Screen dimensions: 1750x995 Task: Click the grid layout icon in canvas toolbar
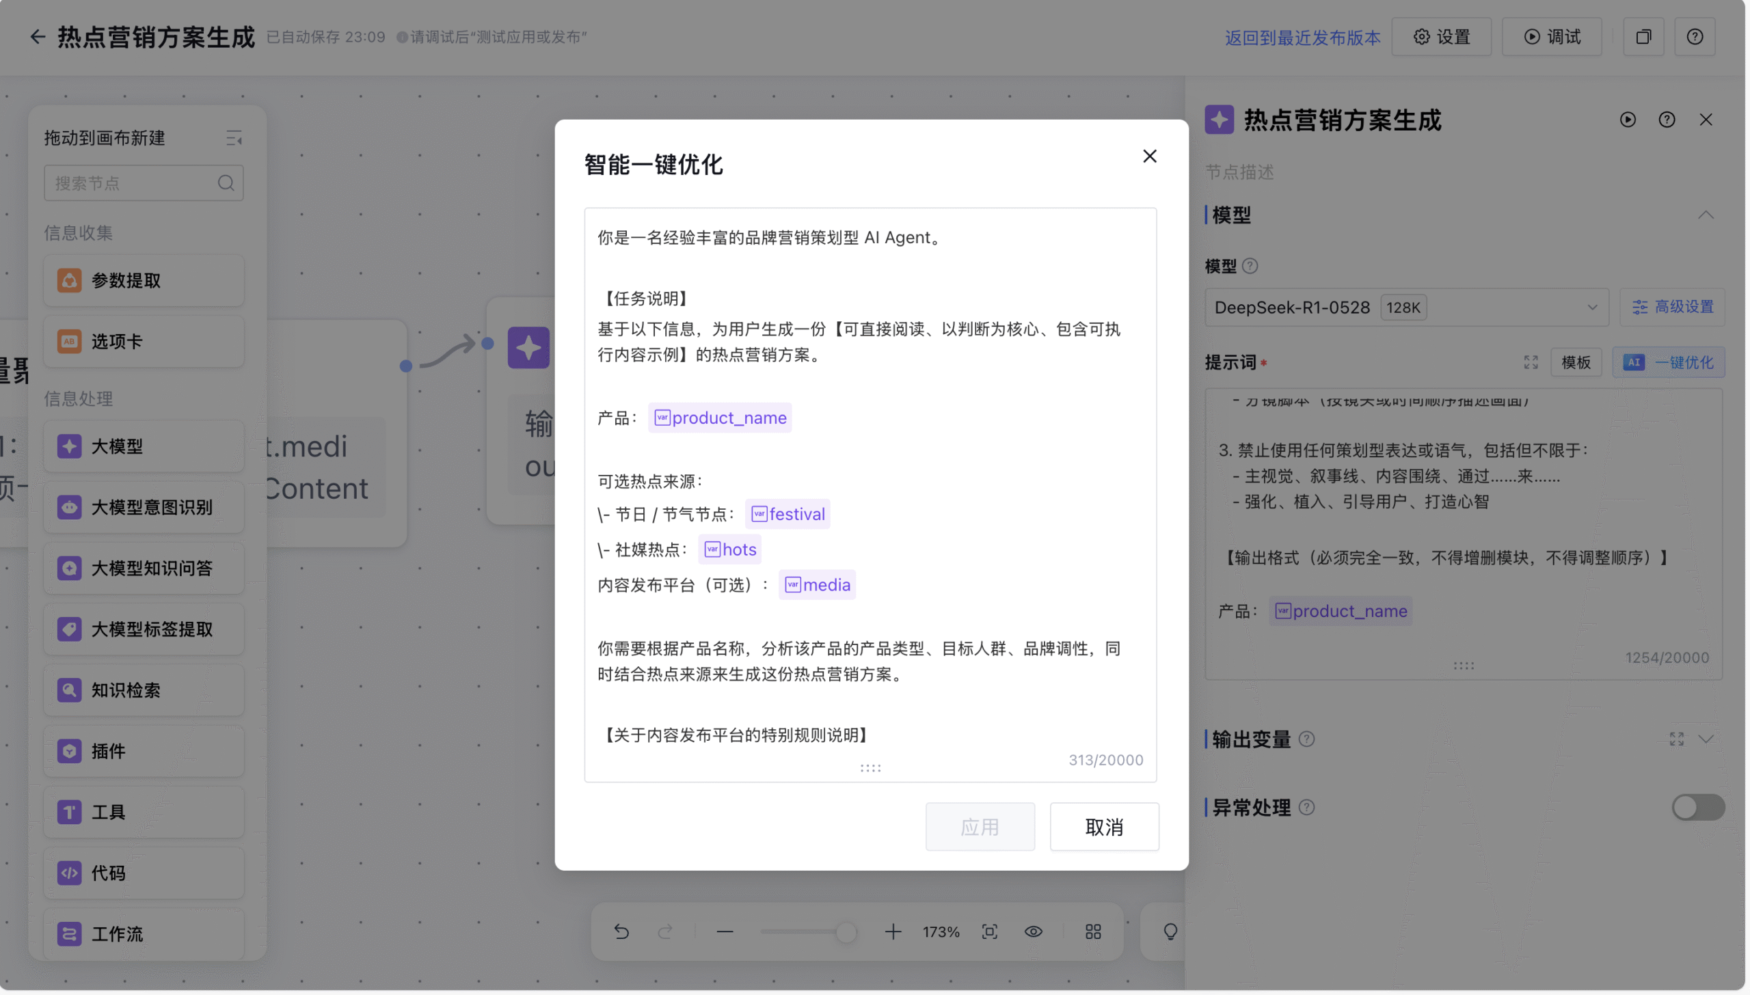point(1092,931)
